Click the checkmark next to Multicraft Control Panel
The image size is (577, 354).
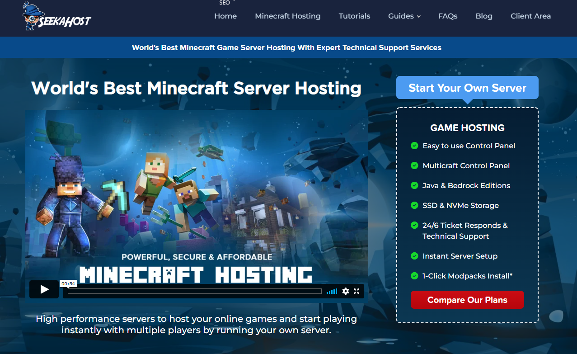coord(414,165)
